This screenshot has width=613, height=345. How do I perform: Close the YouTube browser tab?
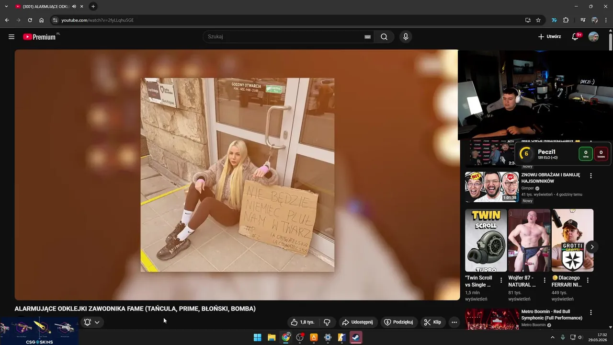coord(82,6)
